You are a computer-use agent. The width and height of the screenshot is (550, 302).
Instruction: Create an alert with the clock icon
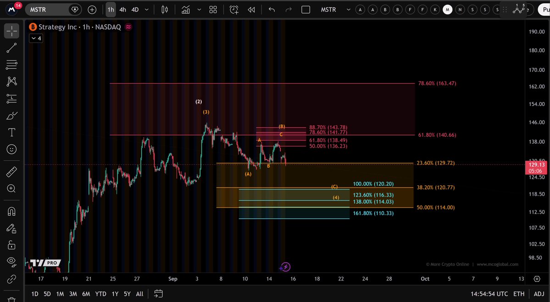coord(234,10)
